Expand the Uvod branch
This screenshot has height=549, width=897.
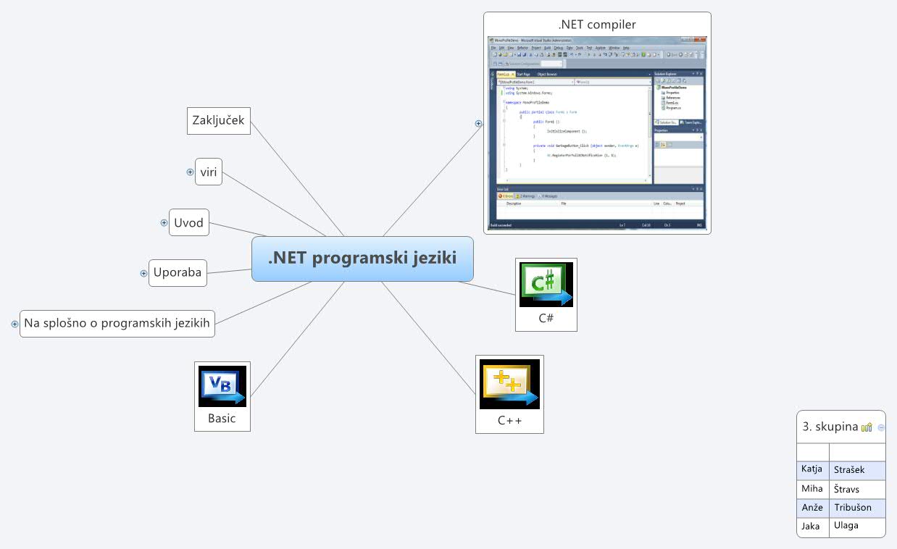[x=163, y=222]
